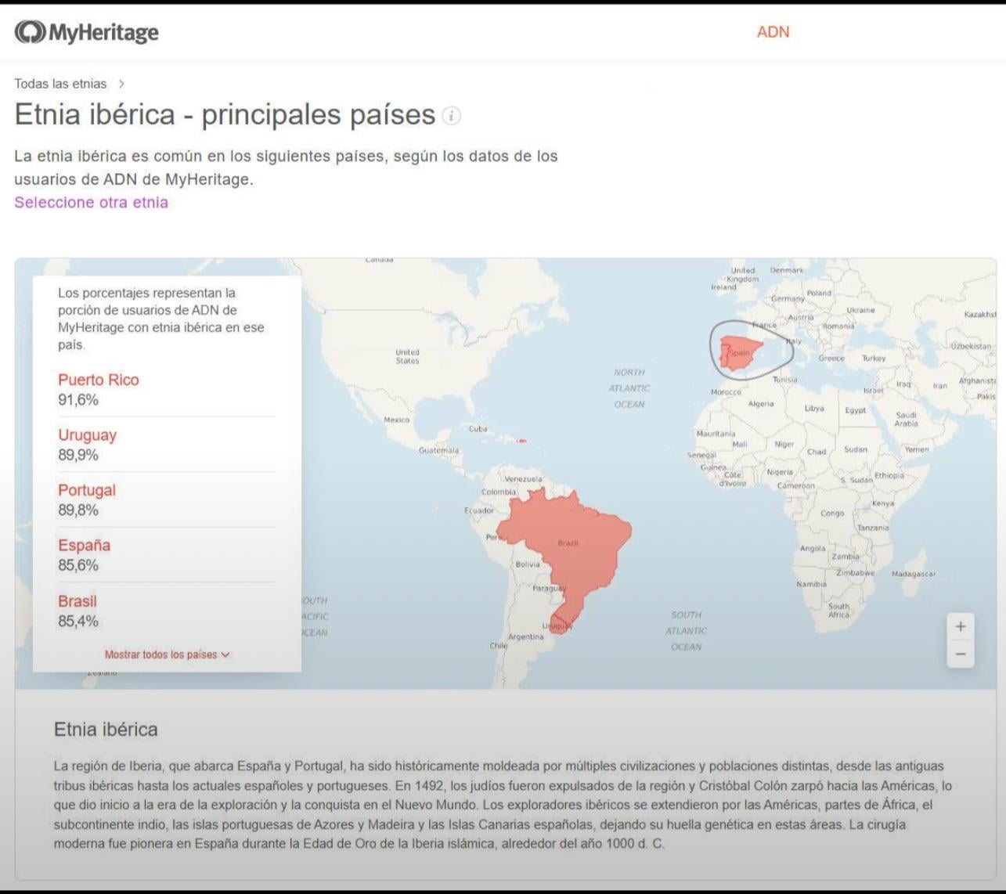Image resolution: width=1006 pixels, height=894 pixels.
Task: Click the highlighted Uruguay region on map
Action: click(558, 624)
